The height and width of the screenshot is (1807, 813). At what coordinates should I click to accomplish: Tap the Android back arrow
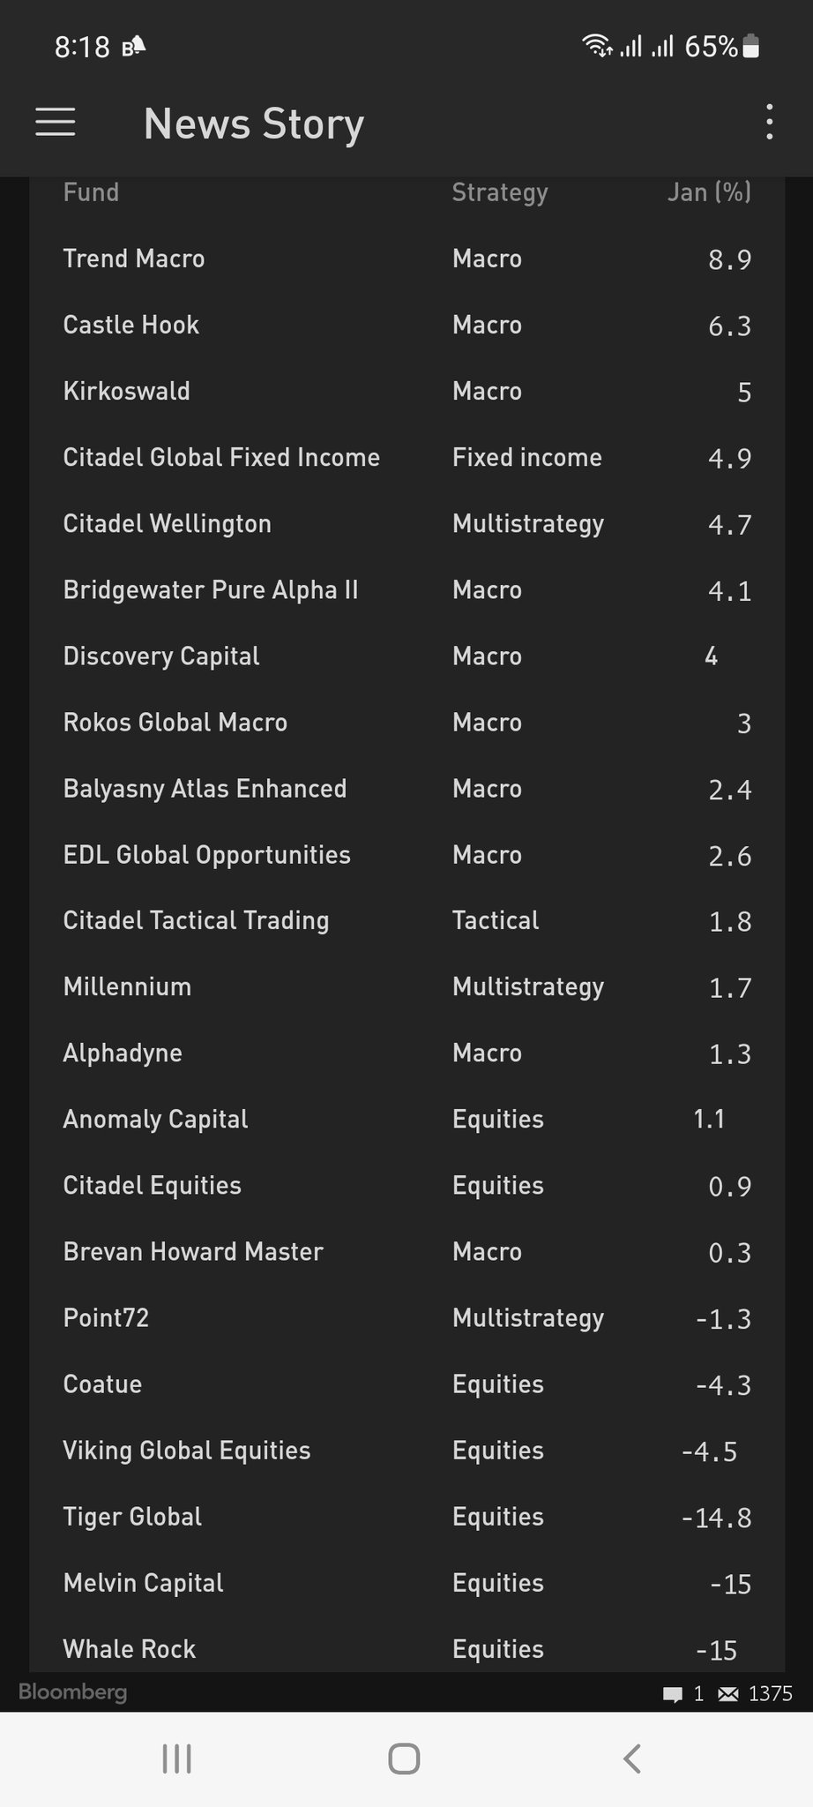point(631,1758)
